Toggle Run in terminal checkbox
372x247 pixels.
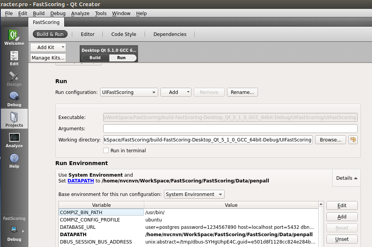tap(106, 150)
